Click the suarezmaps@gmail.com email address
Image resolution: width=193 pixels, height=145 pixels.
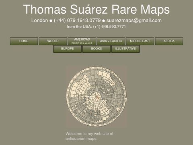point(134,21)
